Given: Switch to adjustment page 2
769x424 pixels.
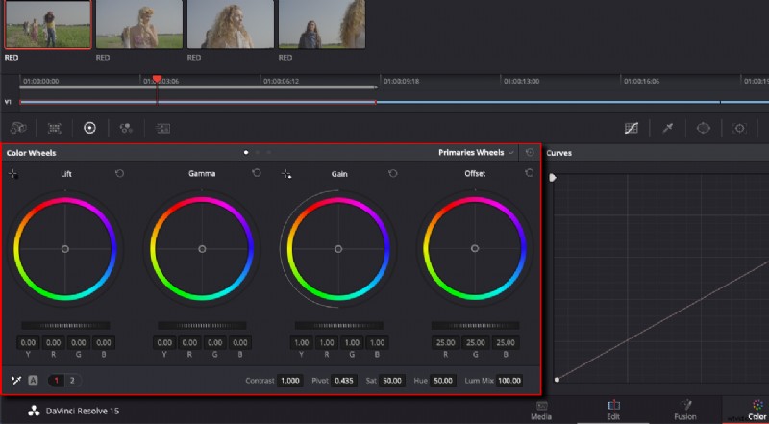Looking at the screenshot, I should tap(73, 380).
